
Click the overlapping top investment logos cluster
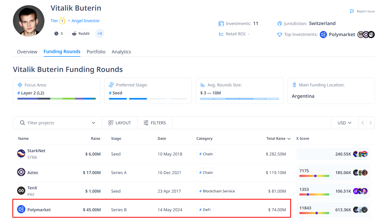(x=366, y=35)
